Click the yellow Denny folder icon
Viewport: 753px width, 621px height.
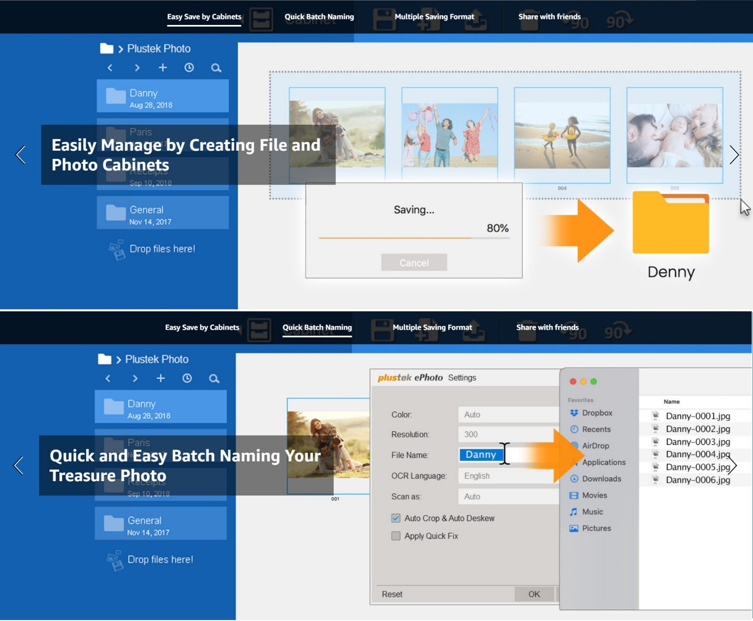(671, 222)
